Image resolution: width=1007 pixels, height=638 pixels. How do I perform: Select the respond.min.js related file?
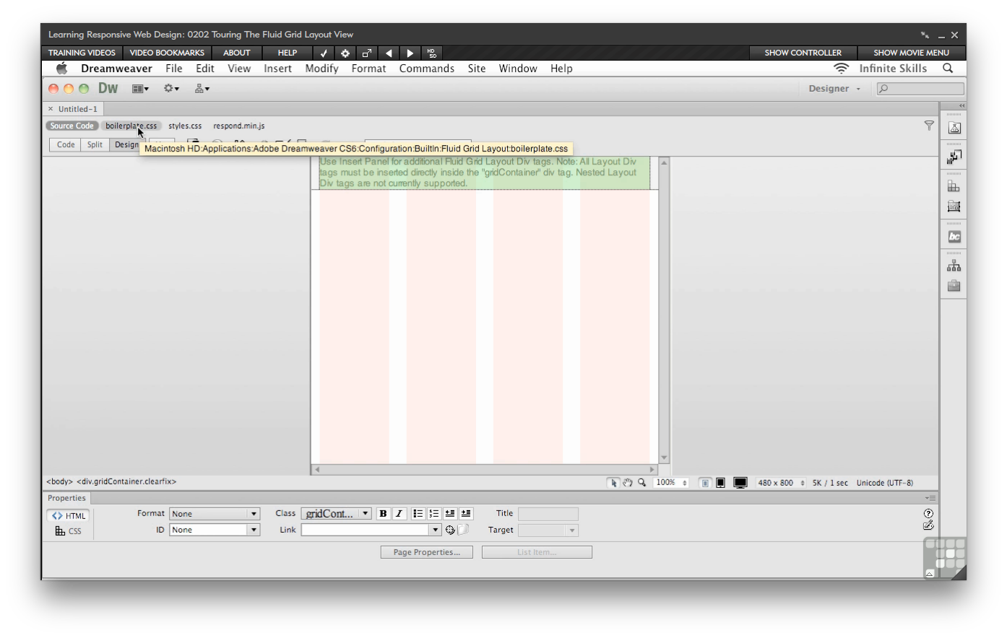tap(239, 126)
